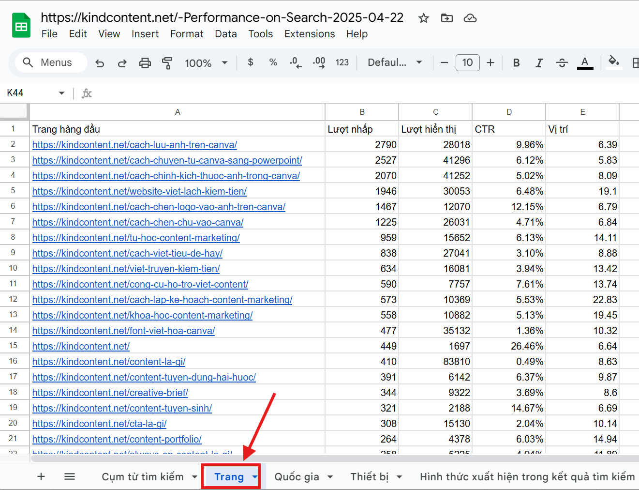Open the Cụm từ tìm kiếm tab arrow
The height and width of the screenshot is (490, 639).
(194, 477)
